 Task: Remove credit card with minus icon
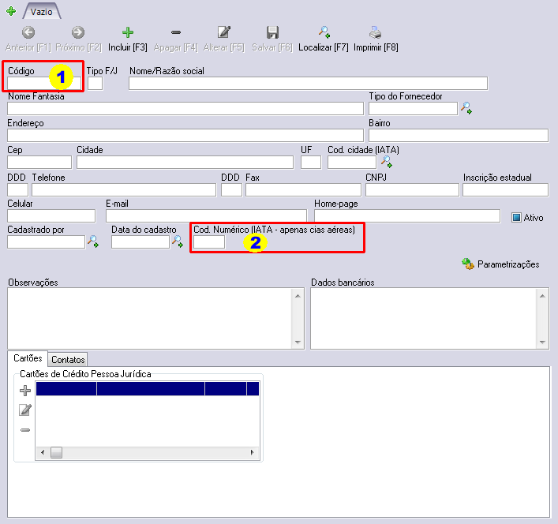click(25, 430)
